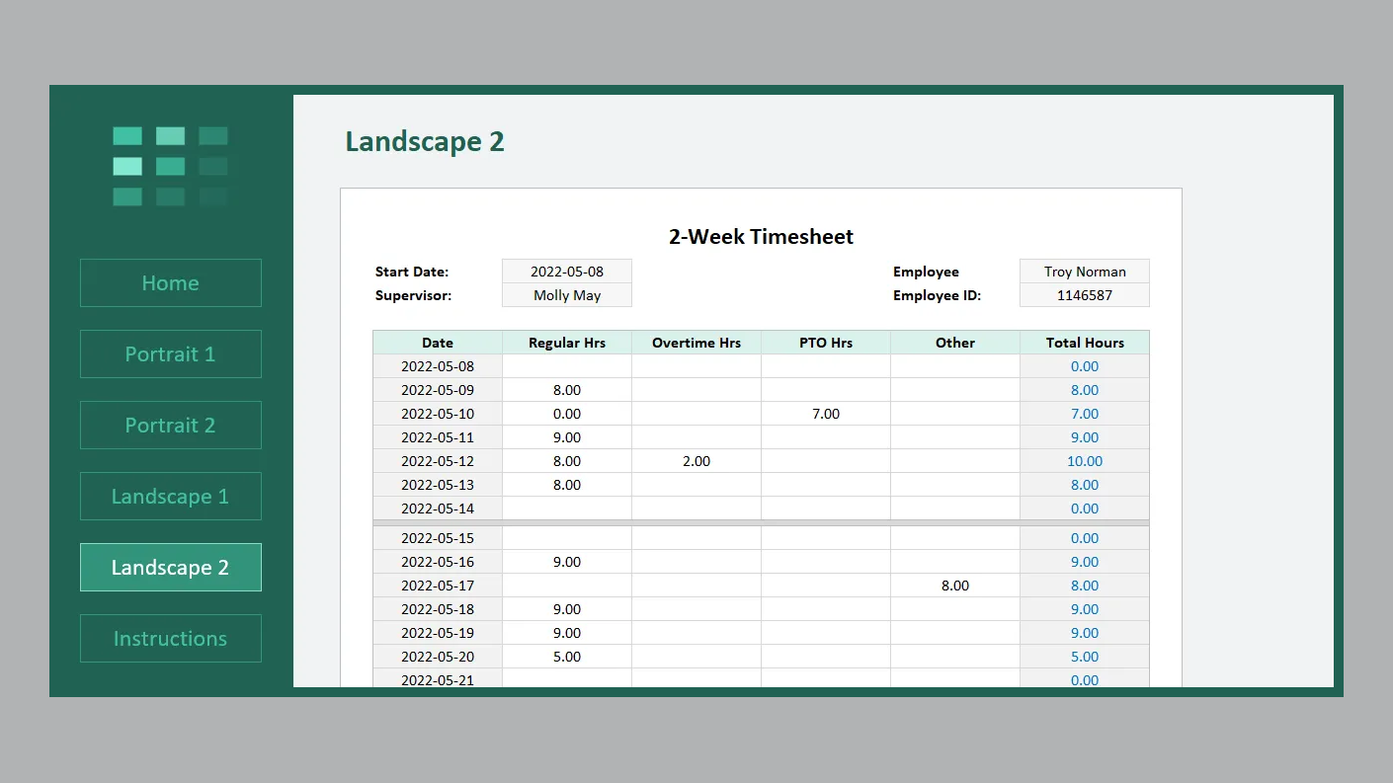Open the Home page

(170, 283)
